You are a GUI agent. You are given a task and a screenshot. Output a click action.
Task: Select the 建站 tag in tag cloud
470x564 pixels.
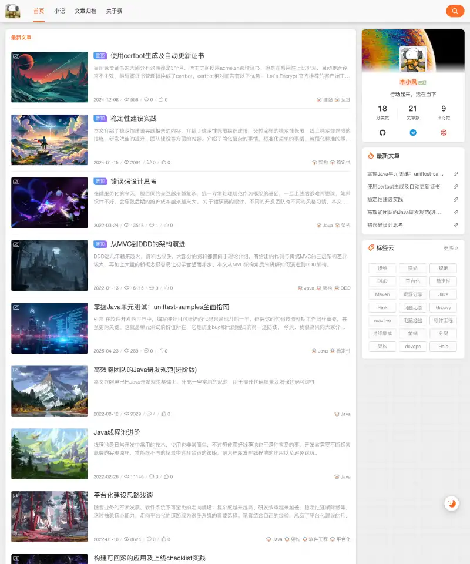pyautogui.click(x=413, y=268)
